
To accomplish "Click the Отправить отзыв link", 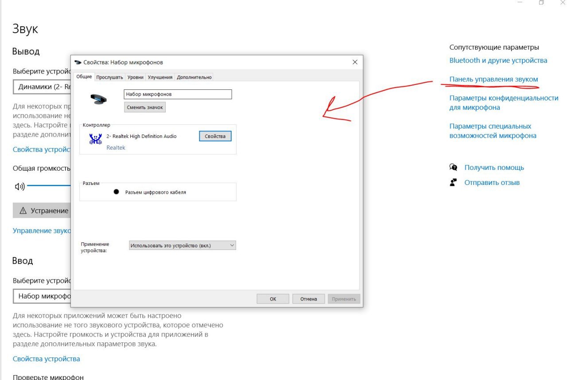I will (x=492, y=183).
